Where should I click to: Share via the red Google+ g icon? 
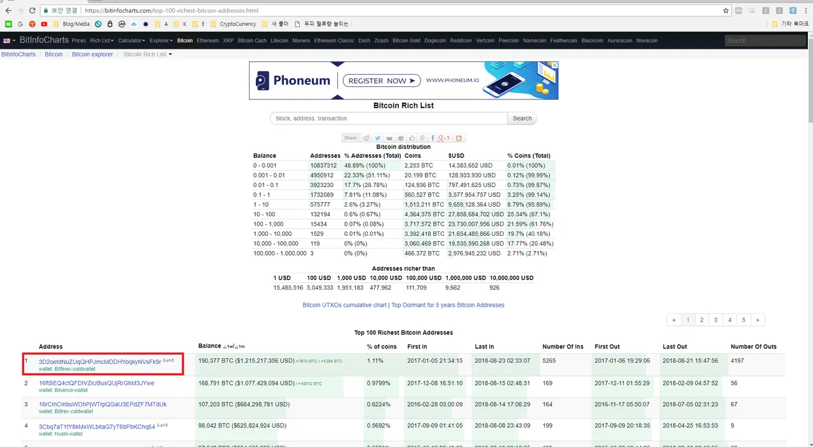[422, 138]
